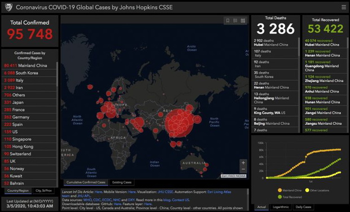Zoom out the map with minus button
Viewport: 350px width, 212px height.
pos(243,169)
